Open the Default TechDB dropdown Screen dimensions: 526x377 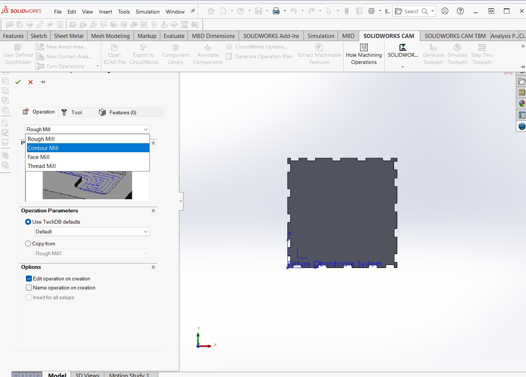tap(92, 232)
